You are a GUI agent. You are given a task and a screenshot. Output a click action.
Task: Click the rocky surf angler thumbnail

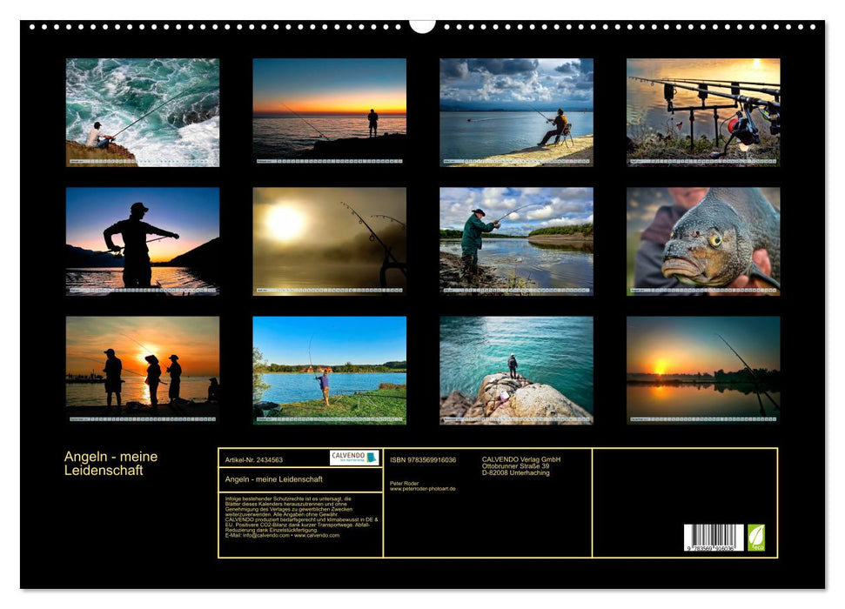(x=142, y=112)
